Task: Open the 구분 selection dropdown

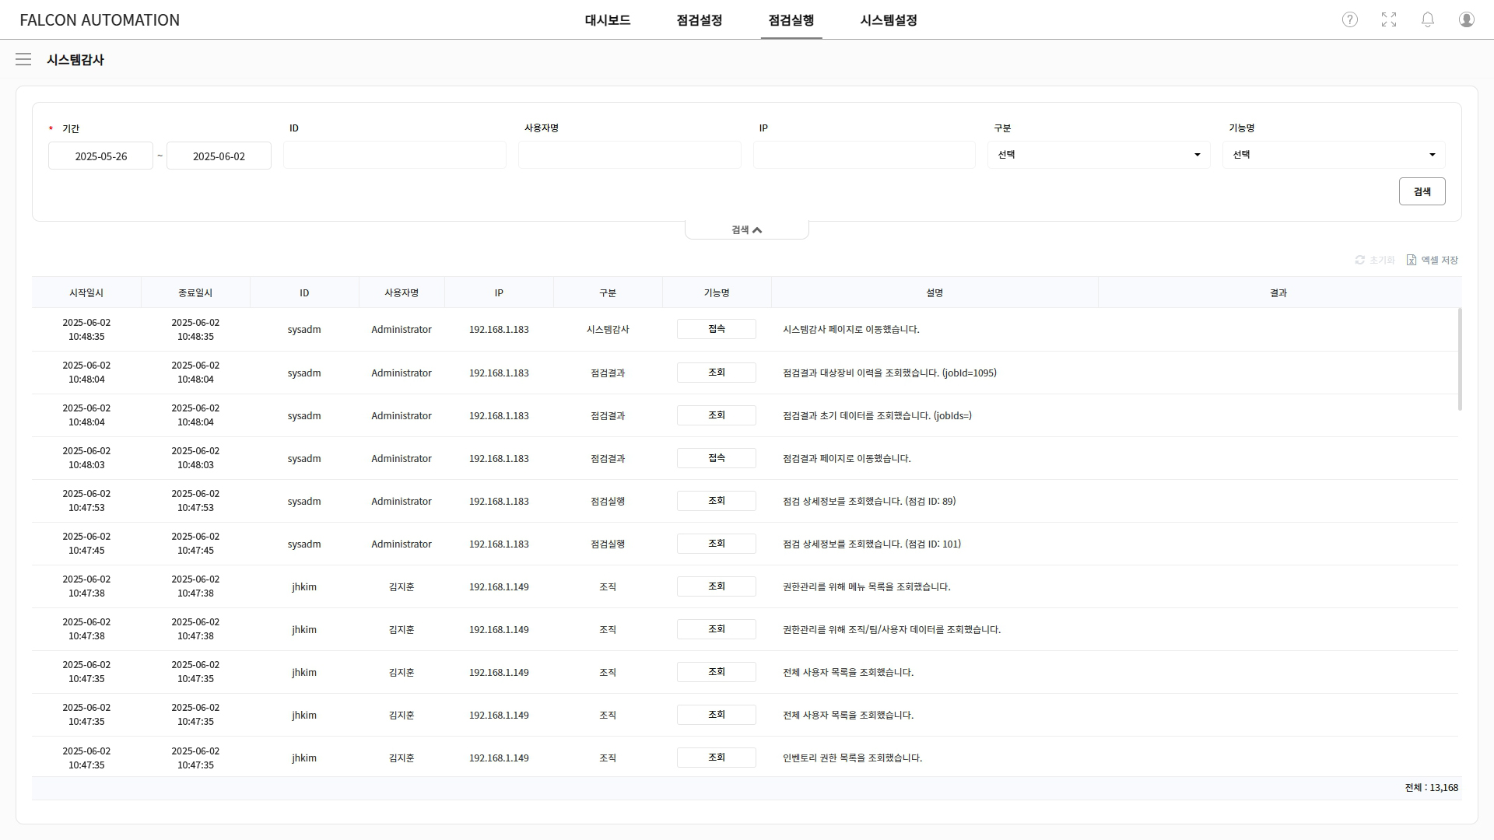Action: pyautogui.click(x=1099, y=155)
